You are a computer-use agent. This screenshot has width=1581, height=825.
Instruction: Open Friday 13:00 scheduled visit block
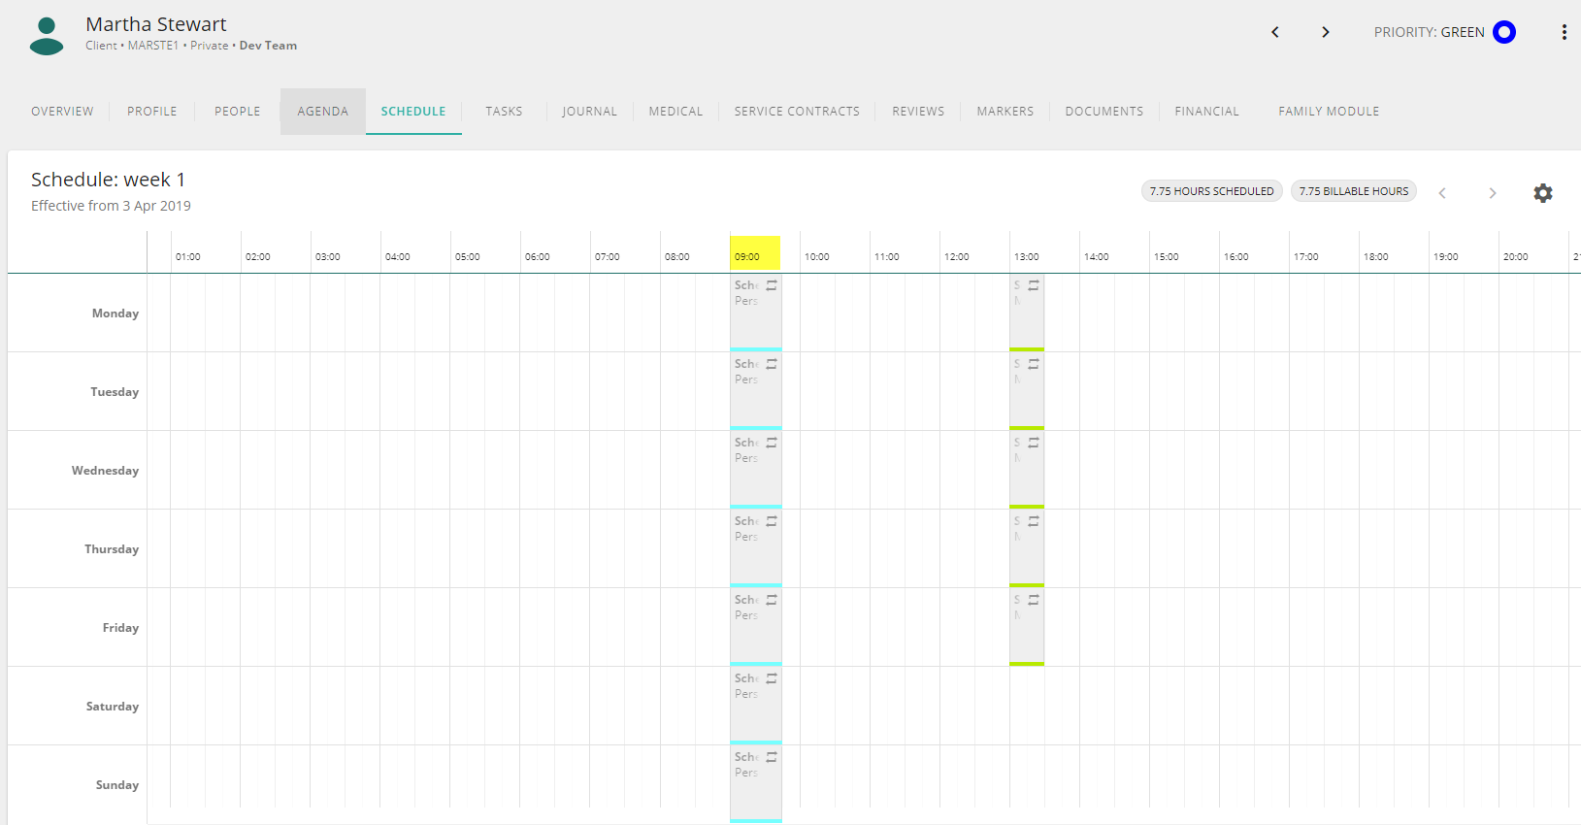[1027, 627]
